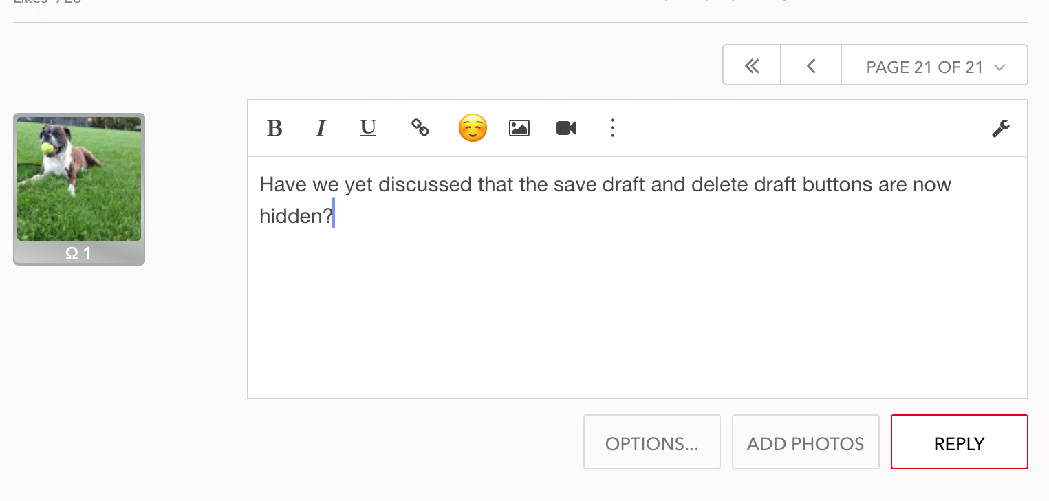The width and height of the screenshot is (1049, 501).
Task: Toggle italic formatting in the editor
Action: tap(321, 129)
